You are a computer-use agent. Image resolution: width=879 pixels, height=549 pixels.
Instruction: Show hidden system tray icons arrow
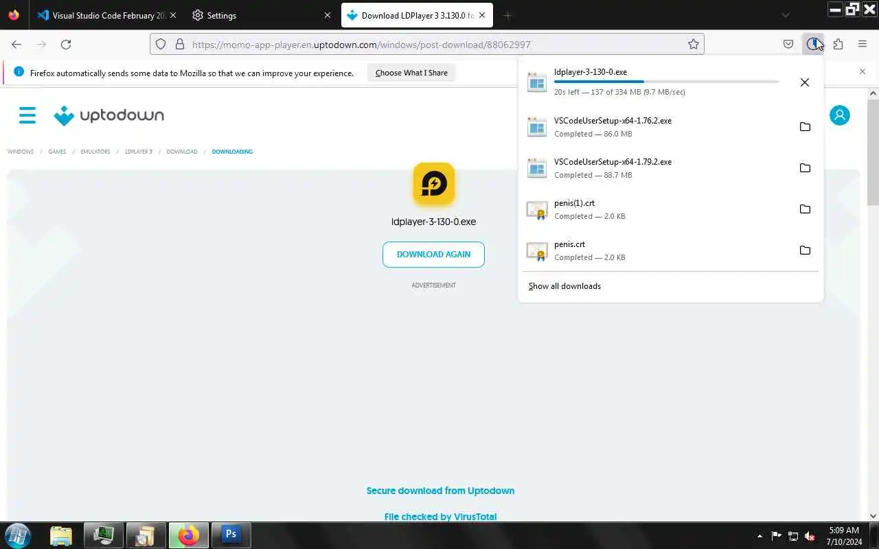[x=760, y=535]
